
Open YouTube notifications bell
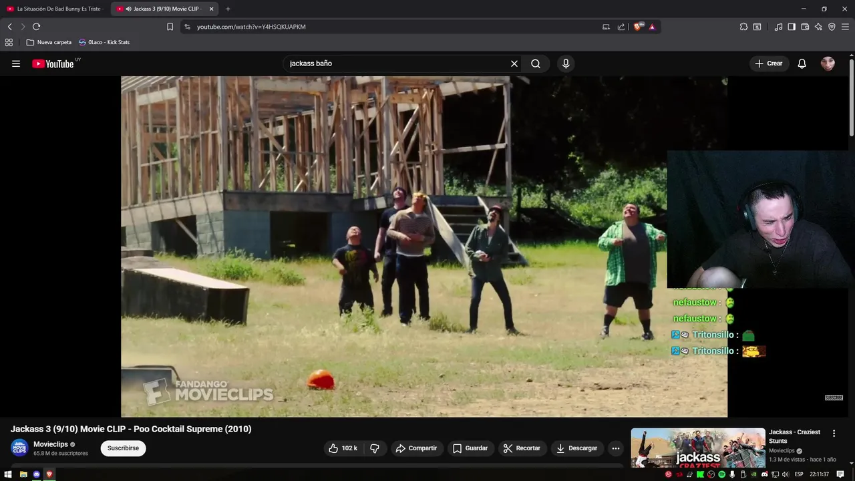click(x=802, y=63)
